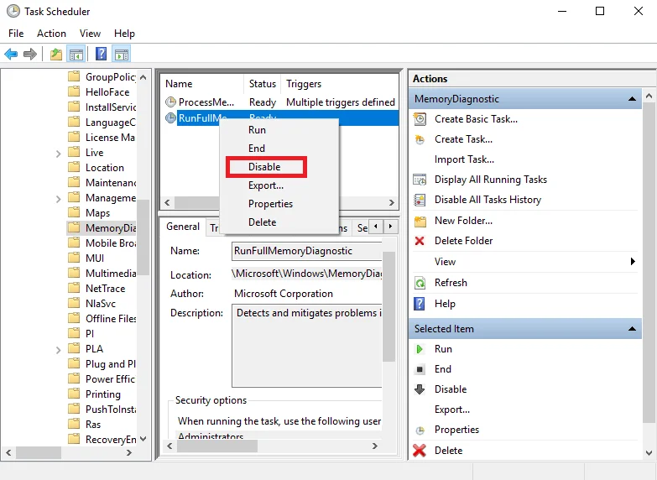Click Export... in Selected Item section
Viewport: 657px width, 480px height.
coord(452,410)
